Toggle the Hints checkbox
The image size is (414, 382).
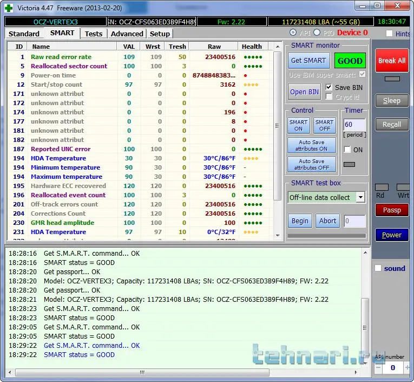click(x=389, y=34)
